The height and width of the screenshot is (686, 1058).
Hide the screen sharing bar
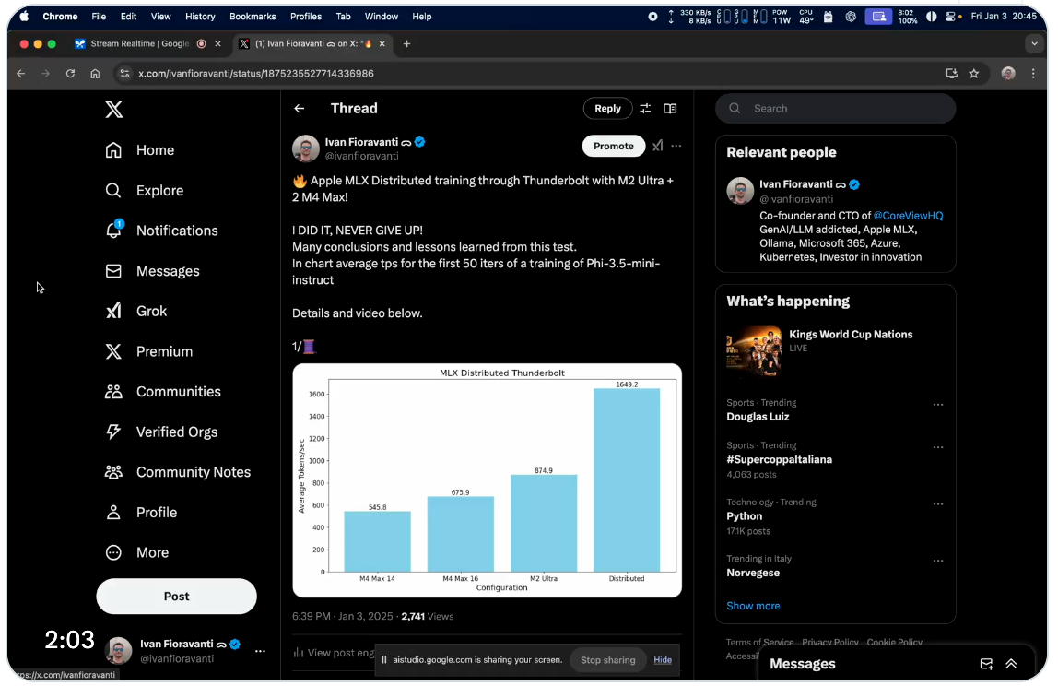[663, 660]
